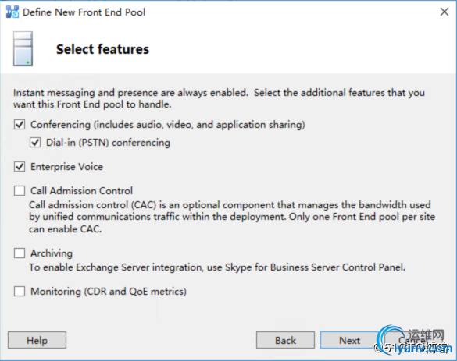Click the Call Admission Control label
Image resolution: width=457 pixels, height=361 pixels.
(x=81, y=191)
